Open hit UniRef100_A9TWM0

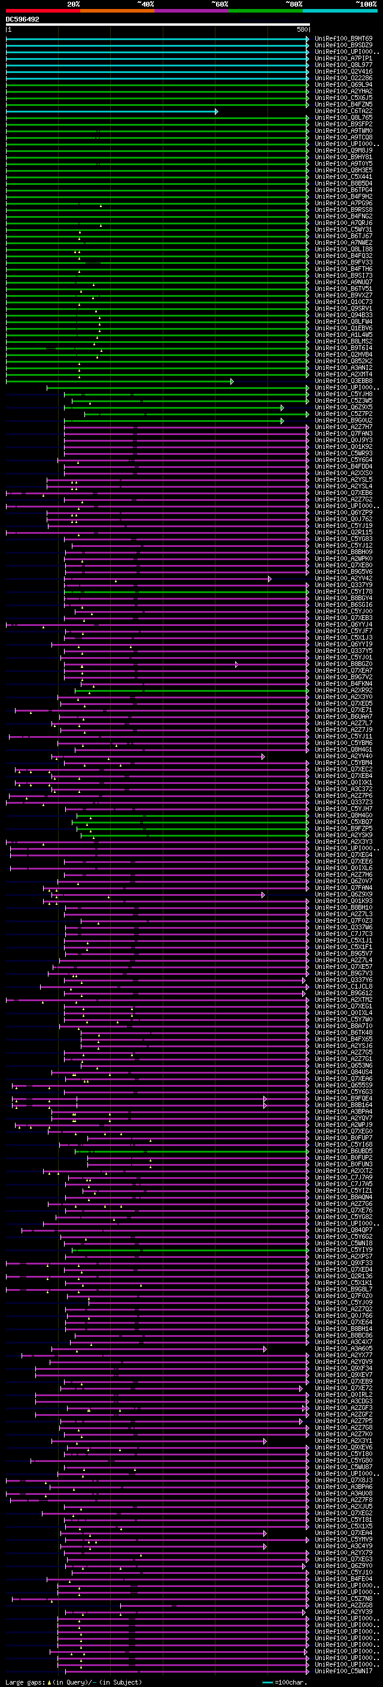coord(344,131)
